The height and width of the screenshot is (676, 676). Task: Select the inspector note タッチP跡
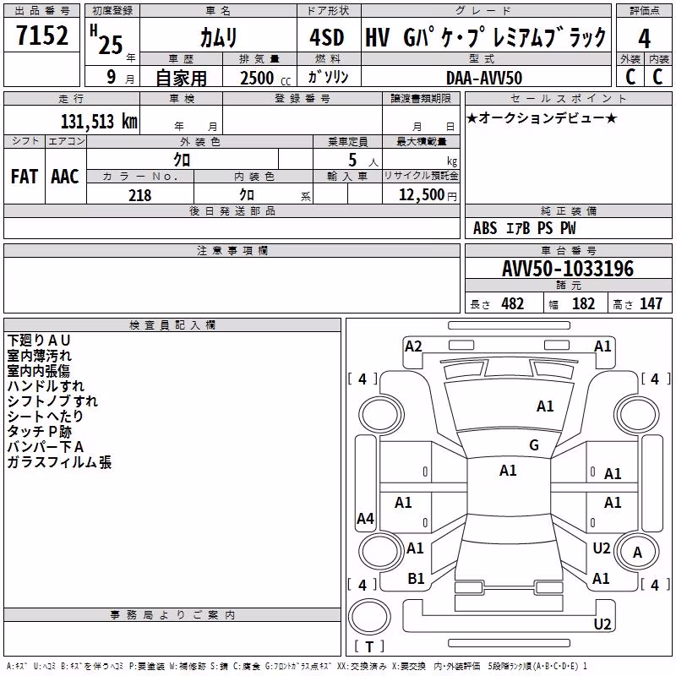pos(39,432)
